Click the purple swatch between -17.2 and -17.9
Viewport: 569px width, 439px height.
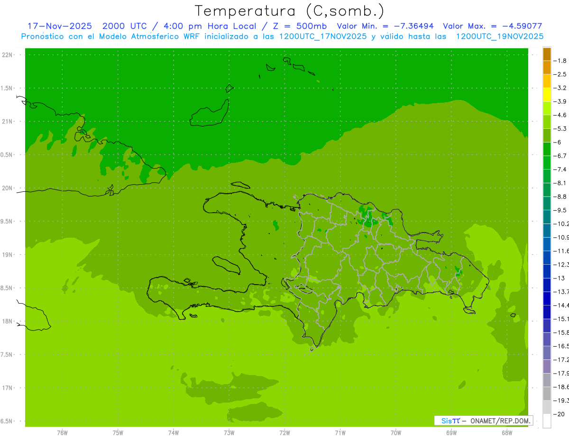(547, 367)
